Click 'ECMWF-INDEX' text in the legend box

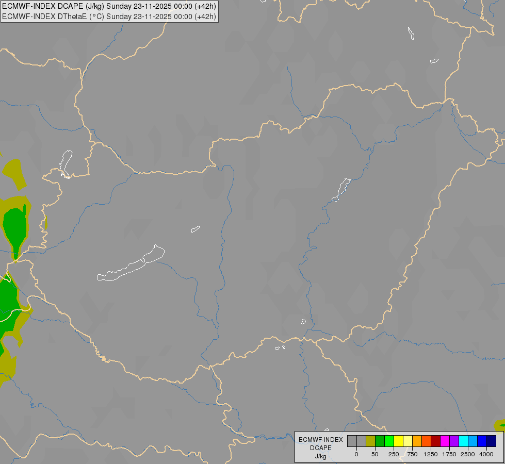321,440
